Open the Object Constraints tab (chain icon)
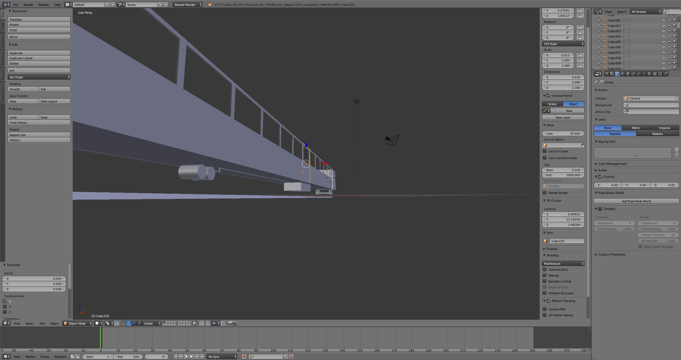The image size is (681, 360). [633, 74]
